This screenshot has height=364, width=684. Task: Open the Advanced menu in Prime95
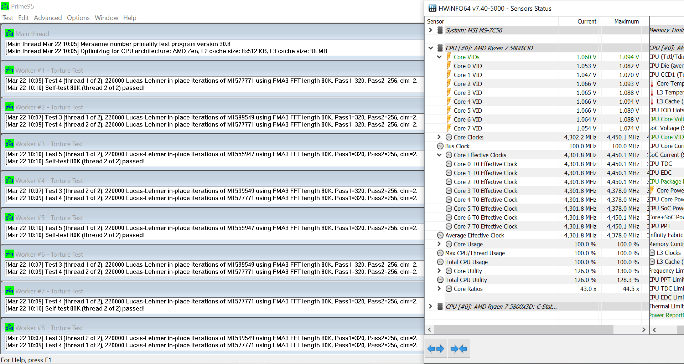[x=48, y=18]
